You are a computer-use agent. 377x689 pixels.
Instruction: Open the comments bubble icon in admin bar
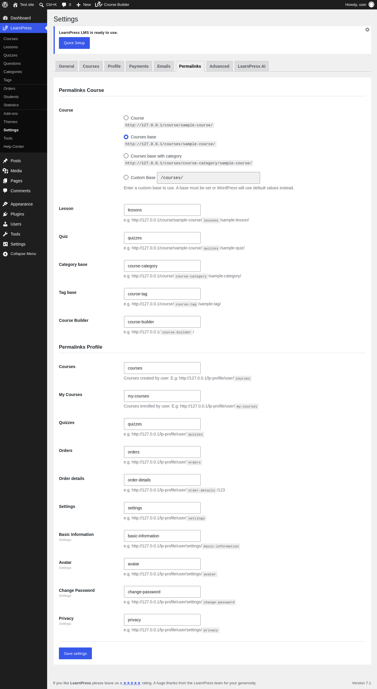64,5
